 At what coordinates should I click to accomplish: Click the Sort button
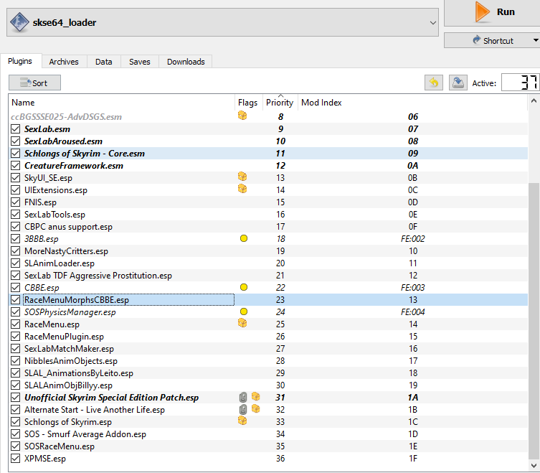click(34, 83)
